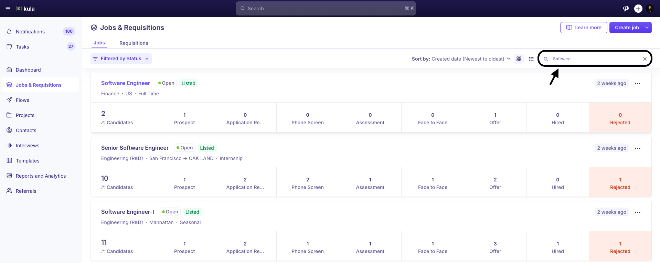The width and height of the screenshot is (660, 263).
Task: Select Assessment stage for Senior Software Engineer
Action: pos(370,182)
